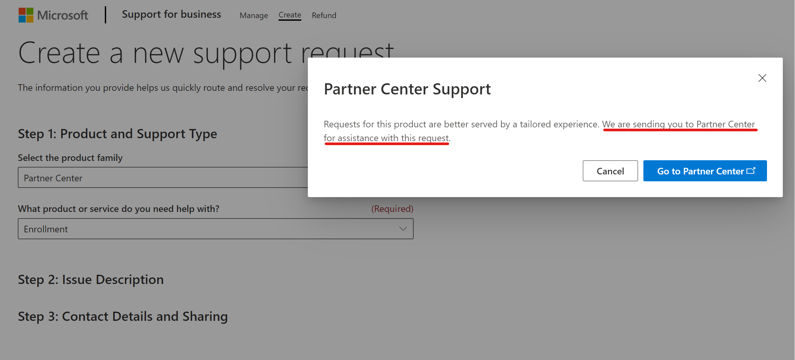Click Step 1: Product and Support Type heading

coord(117,134)
